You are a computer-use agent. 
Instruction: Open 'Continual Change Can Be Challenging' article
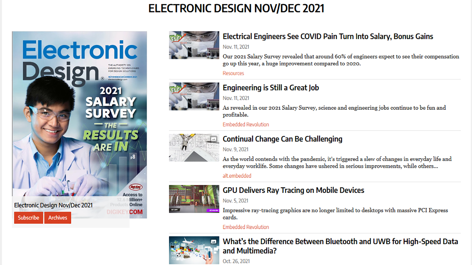[x=282, y=139]
